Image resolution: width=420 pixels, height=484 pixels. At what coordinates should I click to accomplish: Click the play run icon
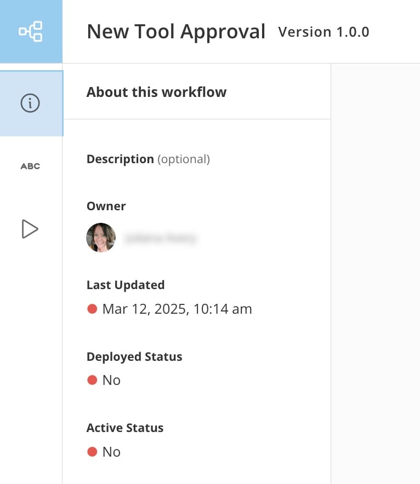click(30, 229)
